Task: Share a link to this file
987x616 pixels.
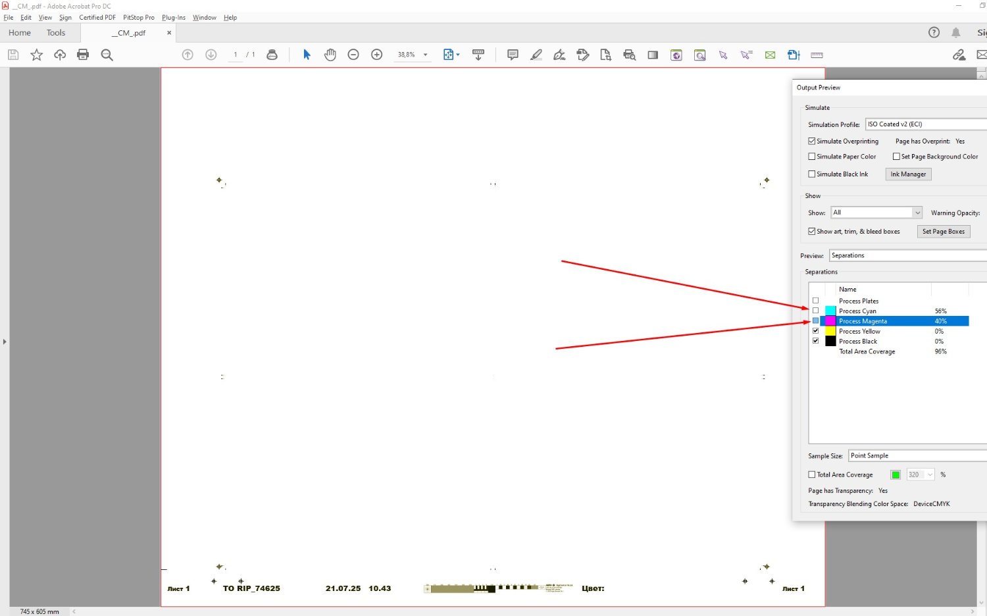Action: pyautogui.click(x=959, y=55)
